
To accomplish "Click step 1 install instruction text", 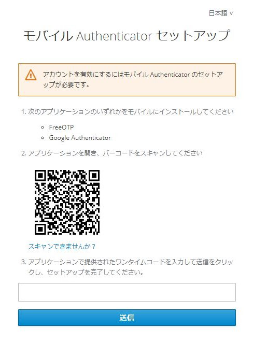I will (x=128, y=111).
